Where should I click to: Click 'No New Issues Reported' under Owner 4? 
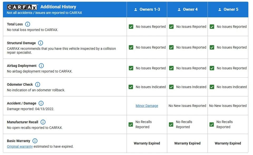187,106
